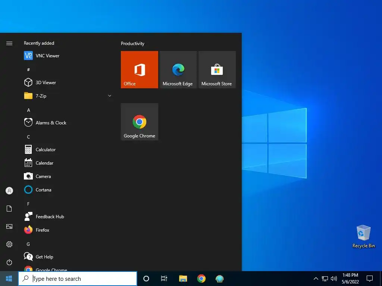
Task: Click the 'Recently added' heading
Action: pos(39,43)
